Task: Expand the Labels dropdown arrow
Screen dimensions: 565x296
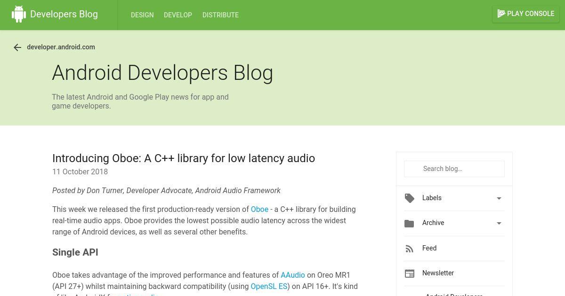Action: click(x=499, y=198)
